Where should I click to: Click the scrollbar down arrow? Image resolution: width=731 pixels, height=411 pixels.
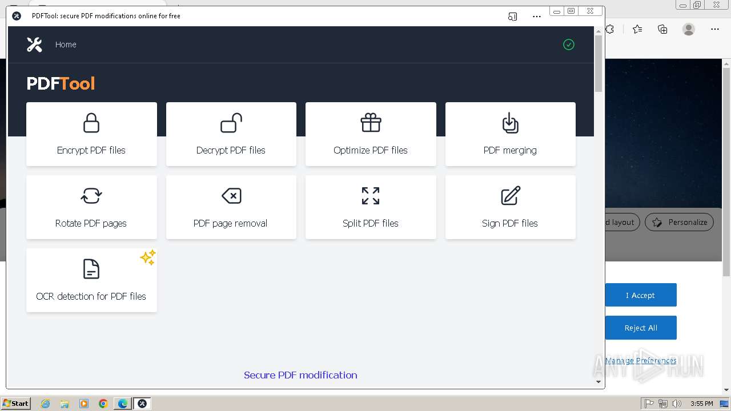[599, 382]
